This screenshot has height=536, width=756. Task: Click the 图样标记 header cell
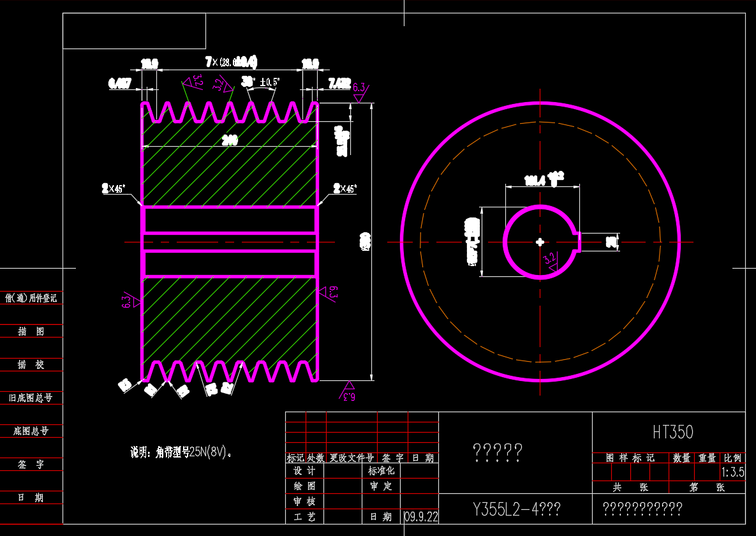tap(630, 458)
